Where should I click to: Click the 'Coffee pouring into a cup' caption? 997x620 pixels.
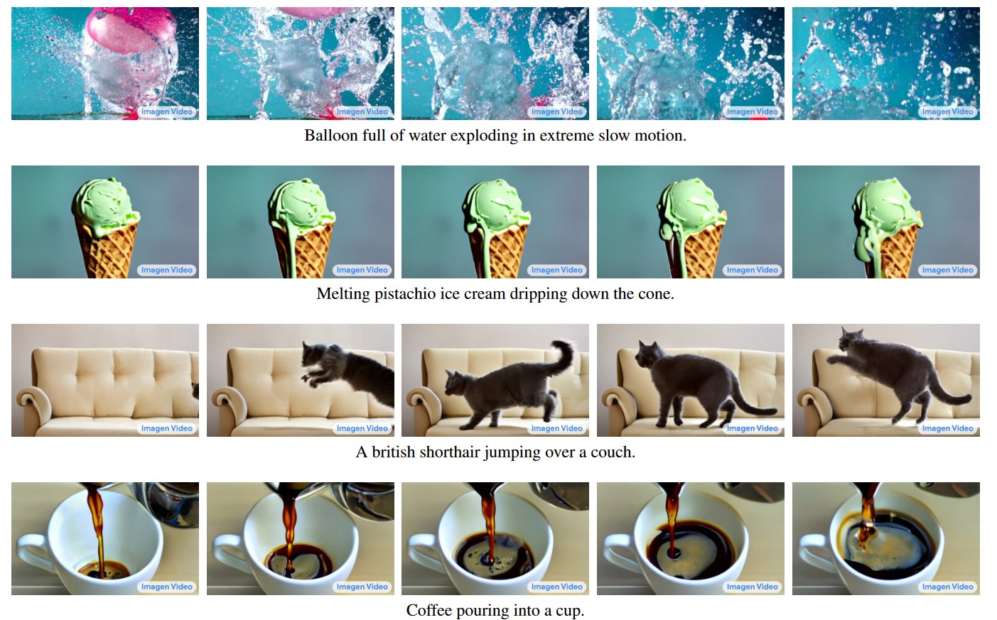495,611
